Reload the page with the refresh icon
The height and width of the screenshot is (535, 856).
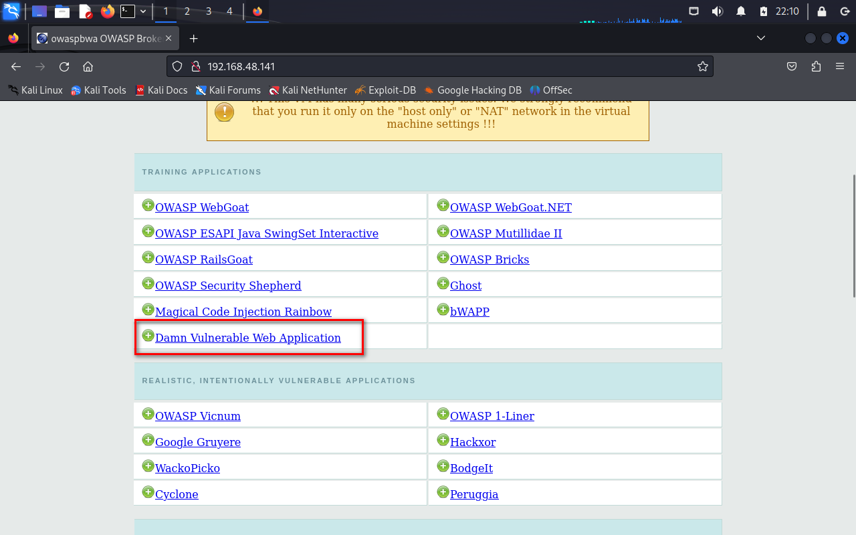tap(64, 66)
